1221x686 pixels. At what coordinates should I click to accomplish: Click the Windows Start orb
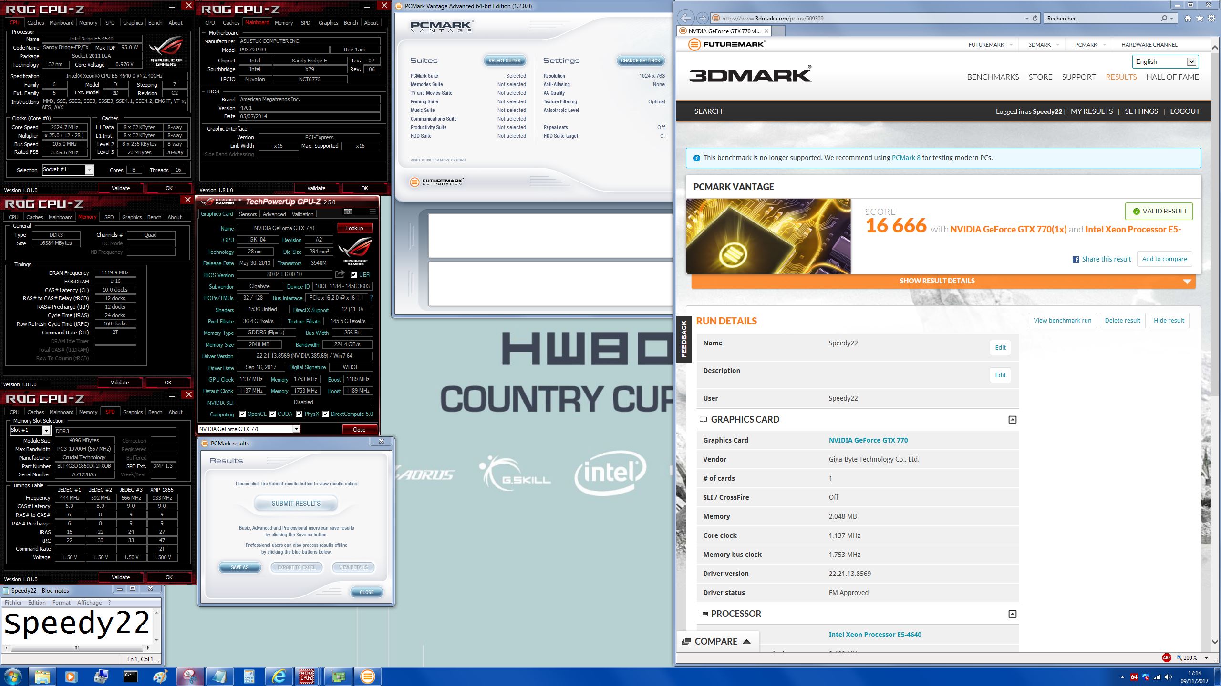[12, 676]
